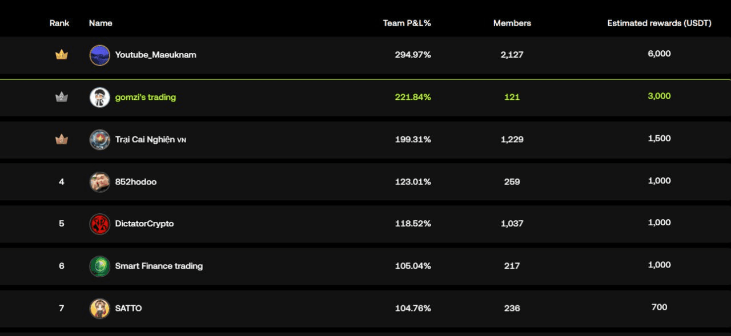The image size is (731, 336).
Task: Open the SATTO team avatar
Action: pyautogui.click(x=100, y=309)
